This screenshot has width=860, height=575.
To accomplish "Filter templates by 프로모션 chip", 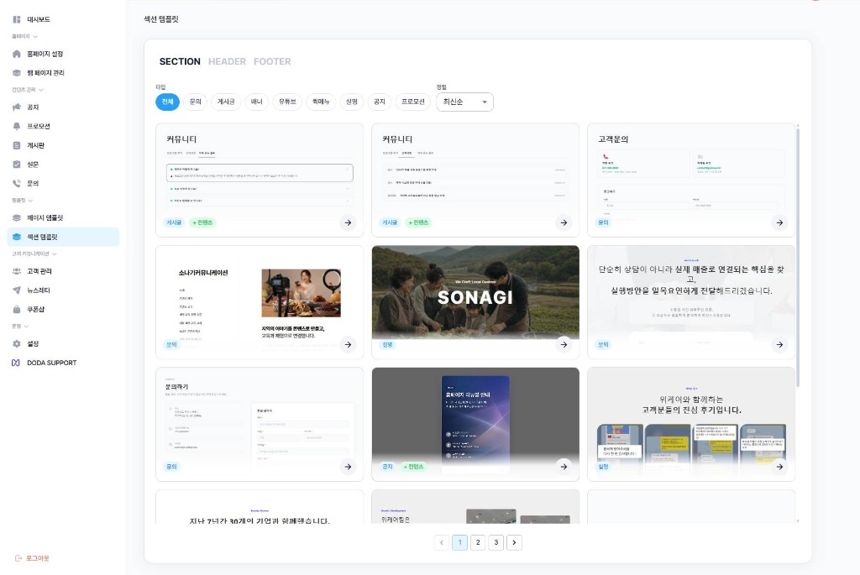I will coord(413,102).
